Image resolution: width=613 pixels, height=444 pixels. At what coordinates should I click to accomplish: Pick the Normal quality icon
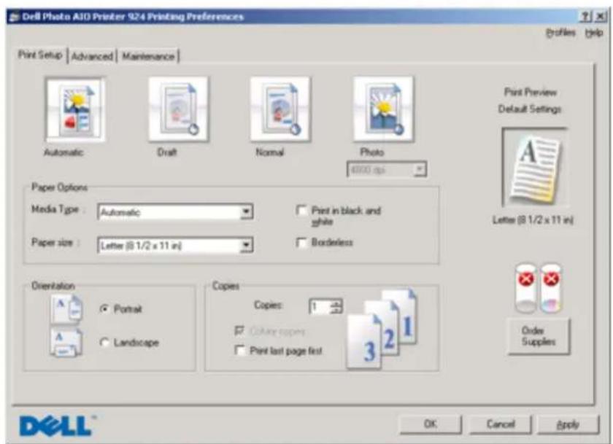click(280, 109)
